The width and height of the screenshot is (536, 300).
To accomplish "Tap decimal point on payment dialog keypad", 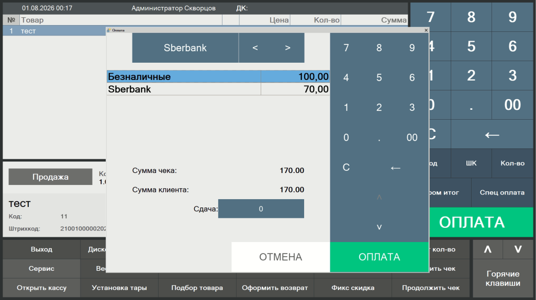I will (x=379, y=137).
